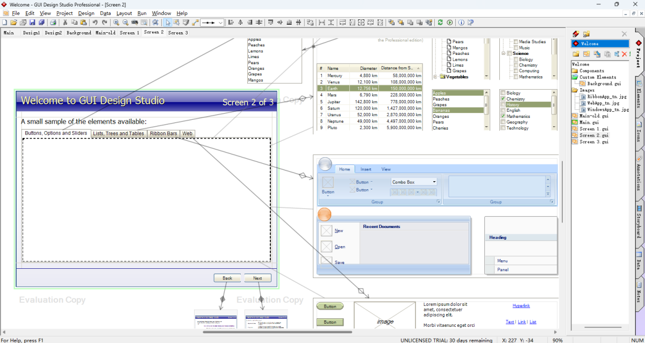Image resolution: width=645 pixels, height=343 pixels.
Task: Click the Zoom In magnifier icon
Action: (116, 23)
